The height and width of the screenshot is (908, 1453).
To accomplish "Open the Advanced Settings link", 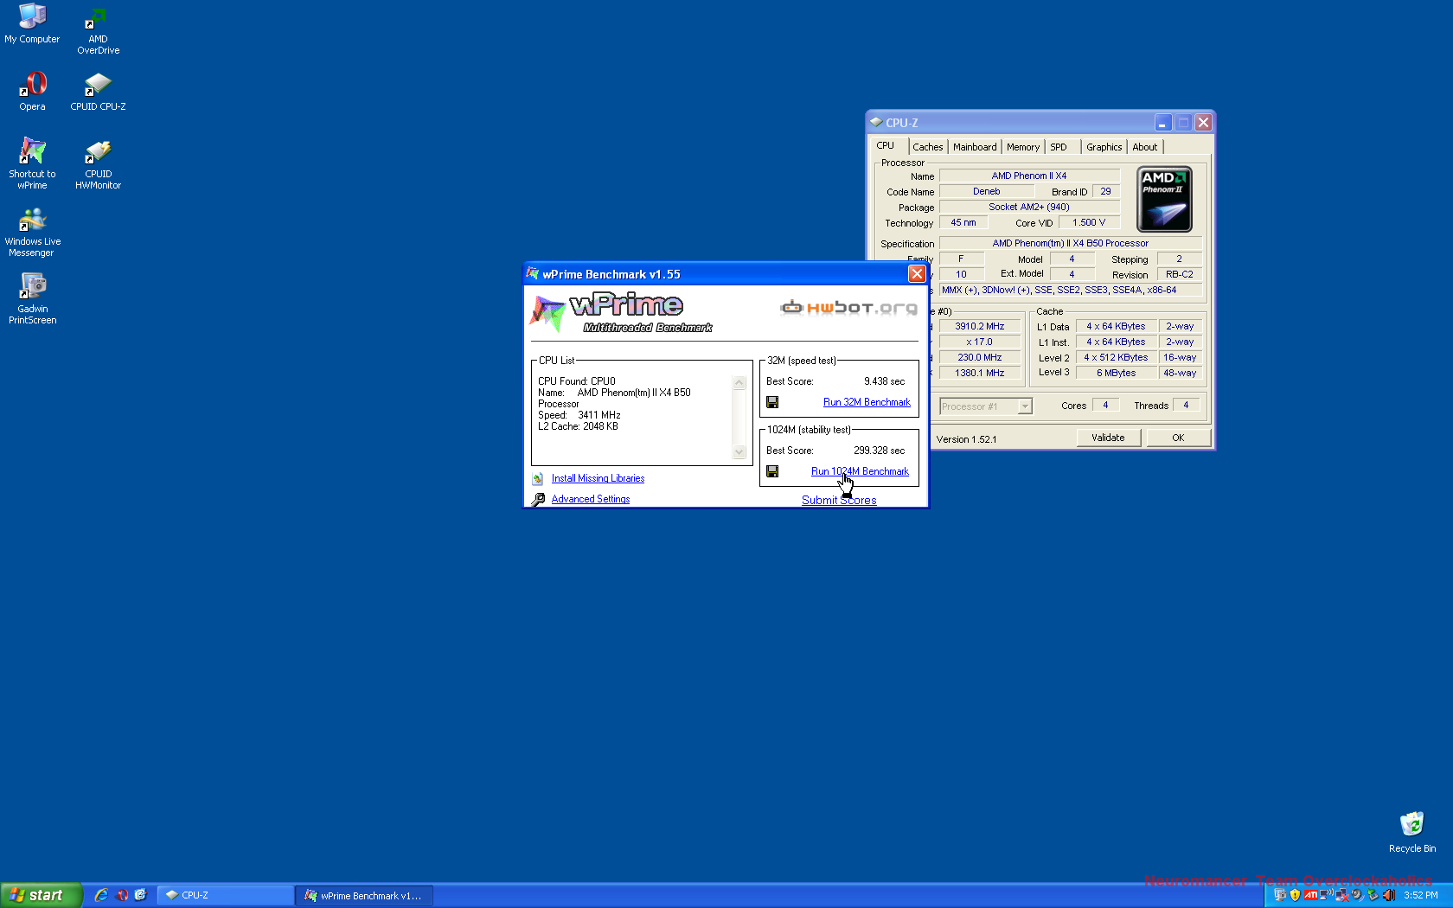I will tap(591, 499).
